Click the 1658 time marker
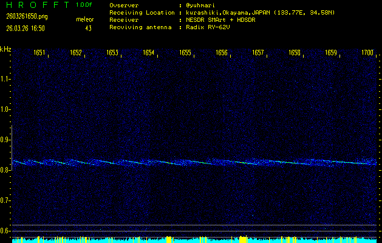This screenshot has height=243, width=382. tap(295, 53)
